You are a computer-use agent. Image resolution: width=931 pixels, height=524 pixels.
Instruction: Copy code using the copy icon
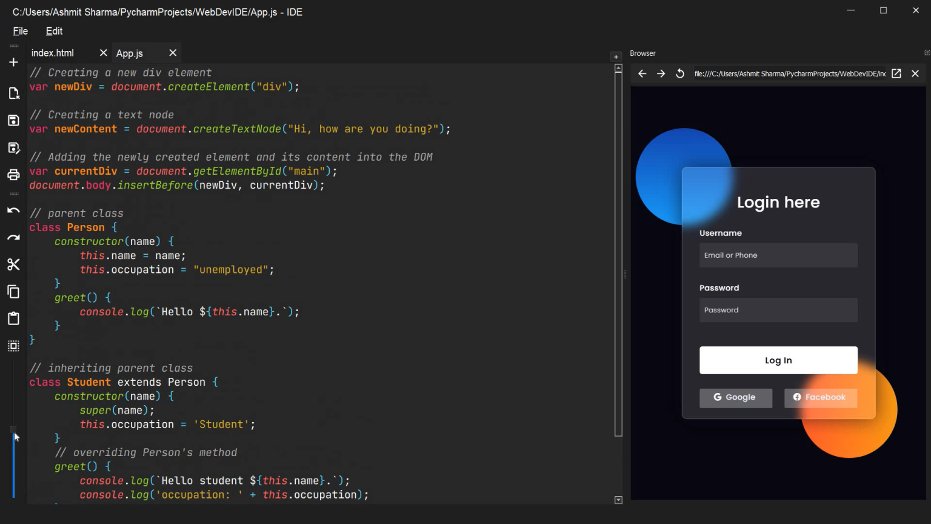tap(13, 292)
